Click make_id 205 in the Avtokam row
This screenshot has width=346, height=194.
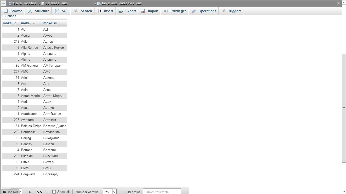(11, 120)
